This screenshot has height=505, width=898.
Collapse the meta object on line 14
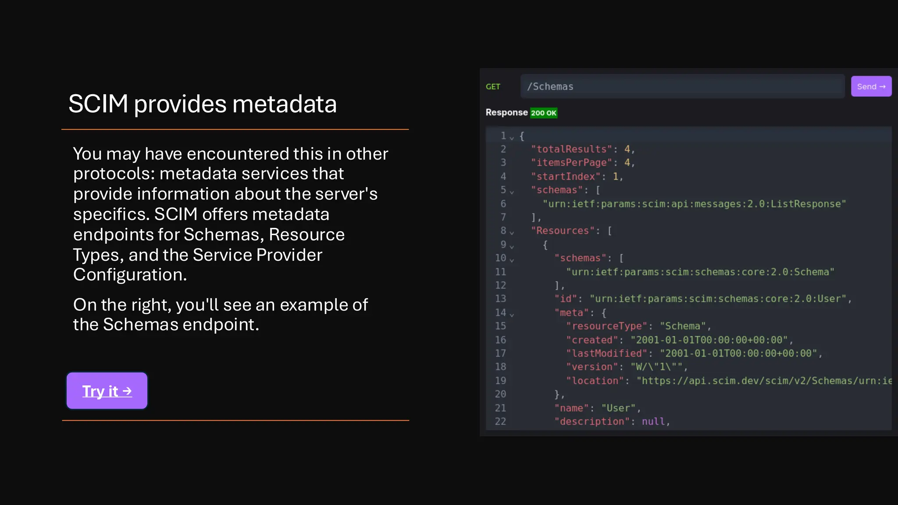512,314
